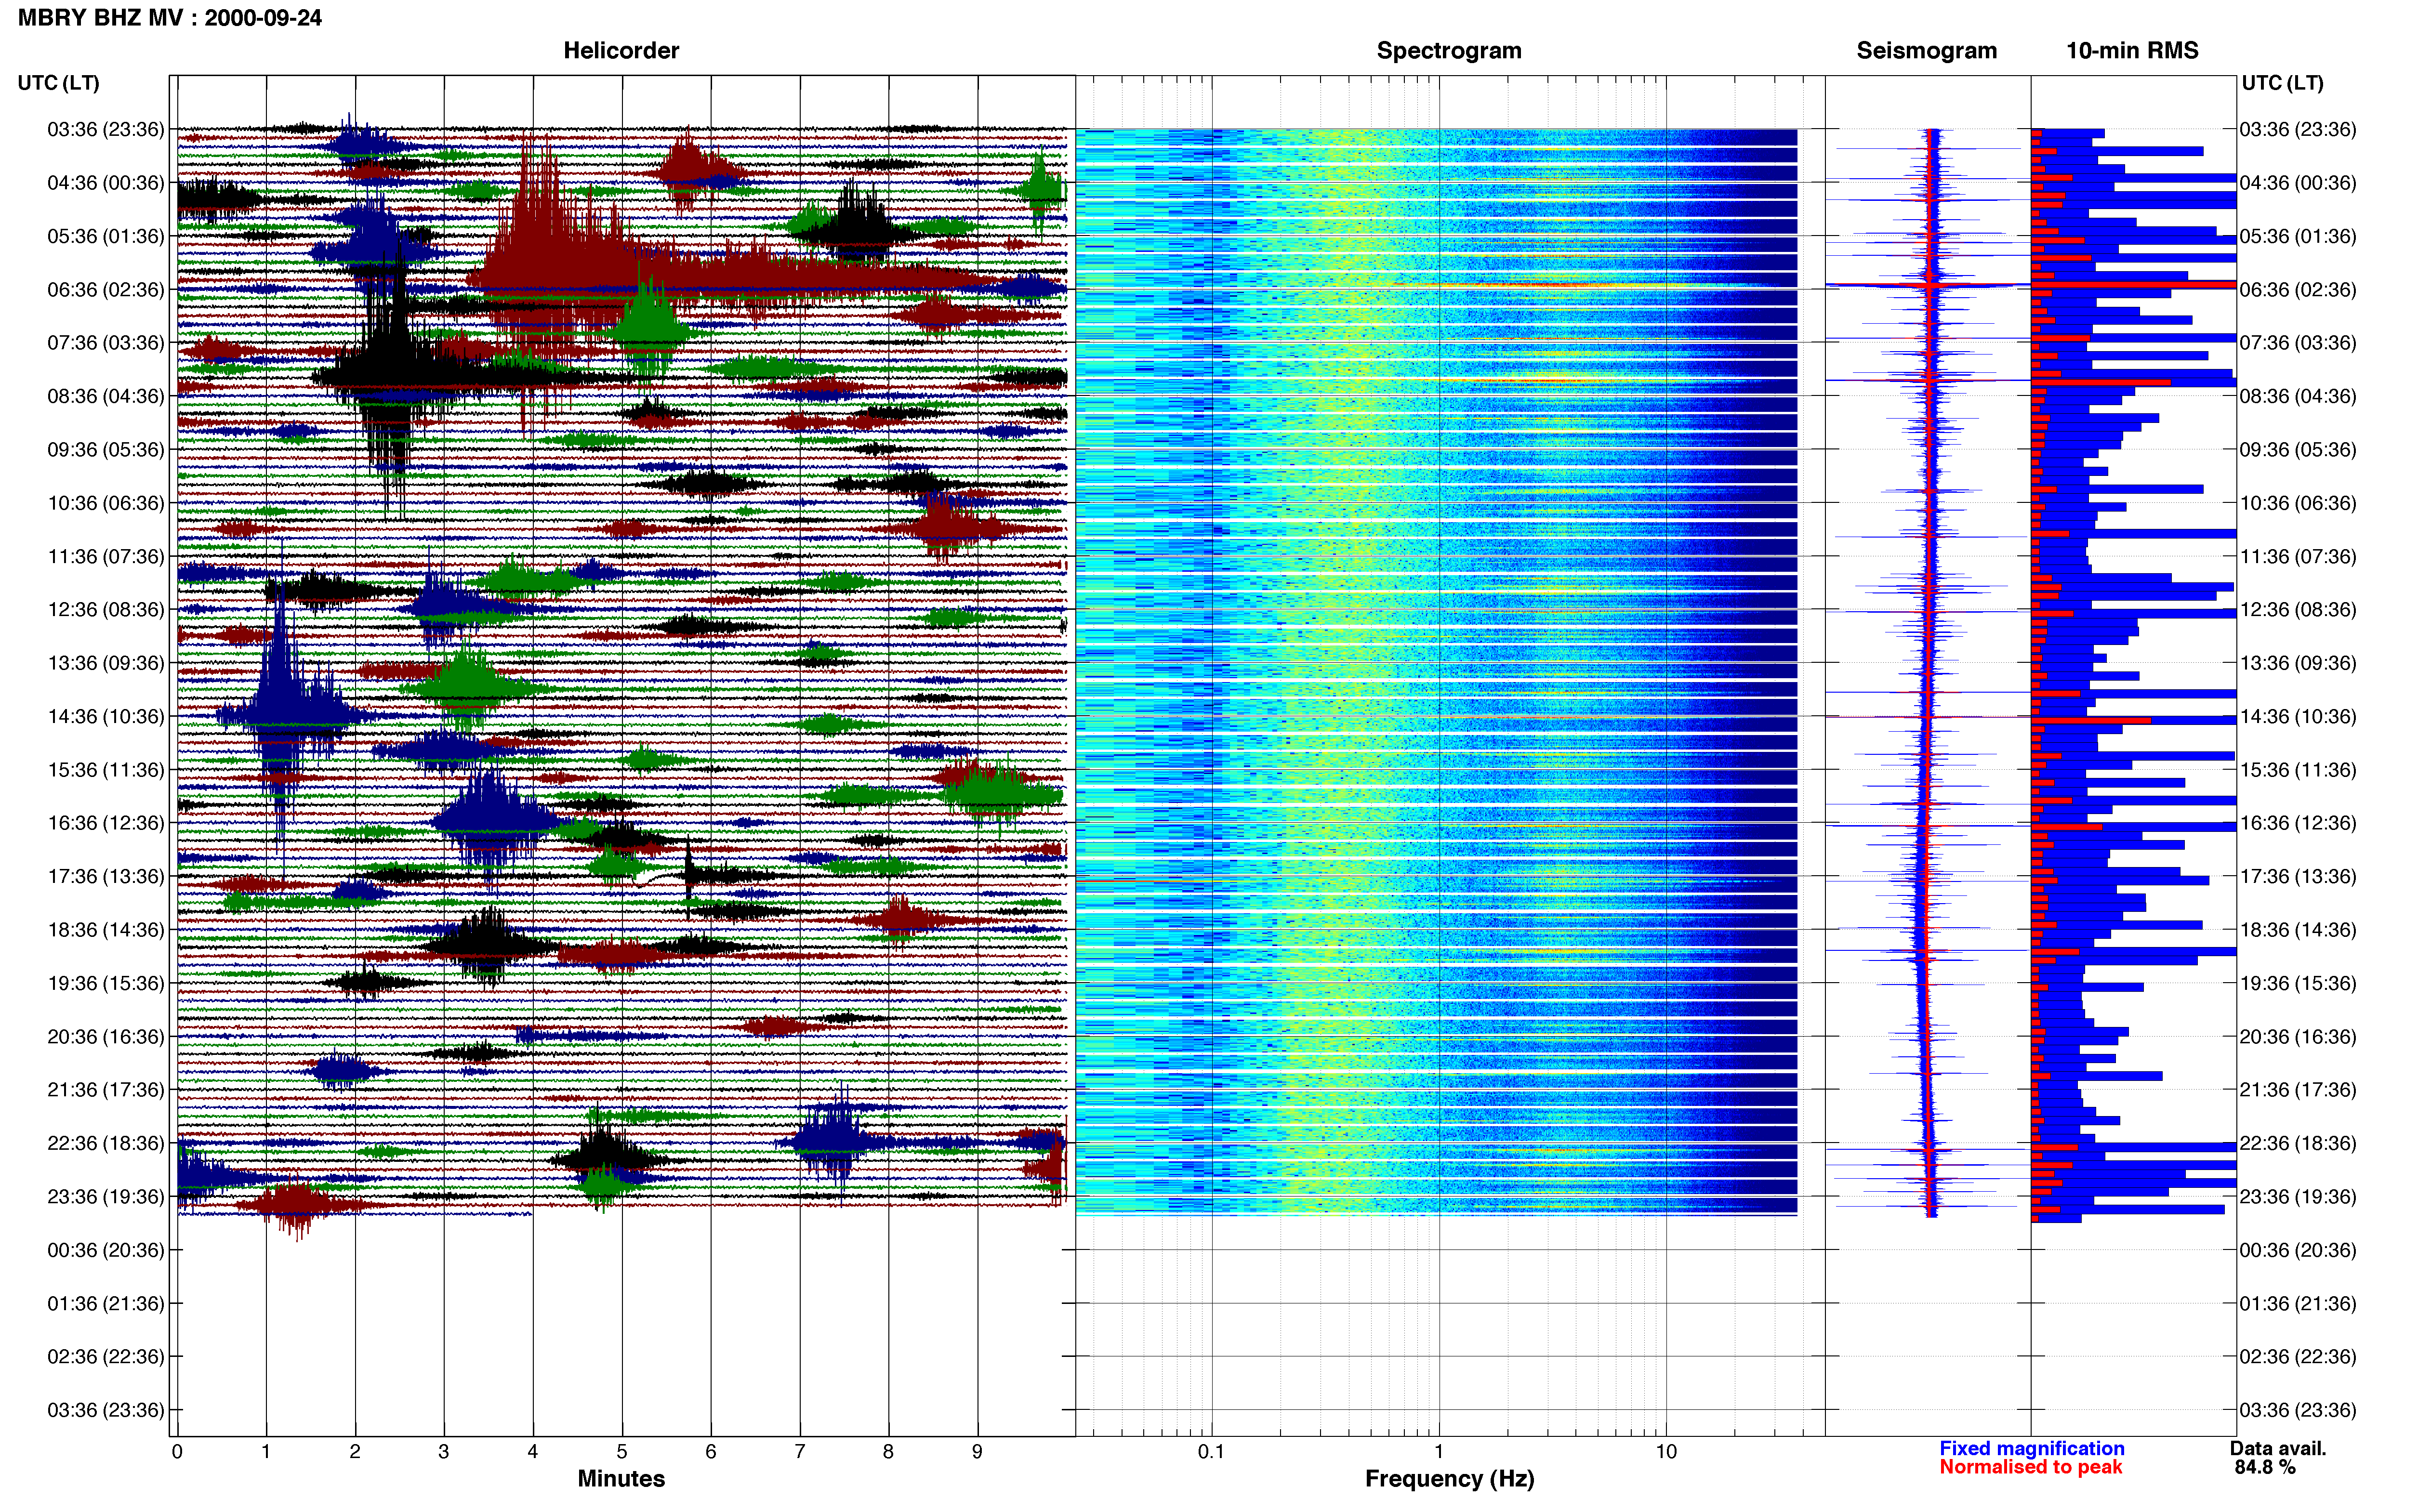Click the 'Fixed magnification' legend text

point(2031,1448)
